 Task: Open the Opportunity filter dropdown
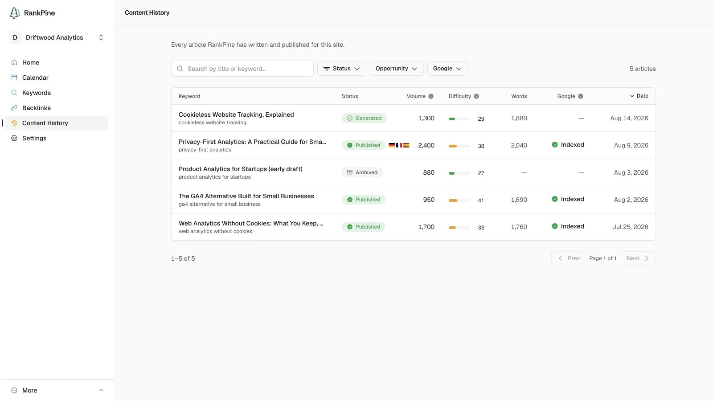396,69
